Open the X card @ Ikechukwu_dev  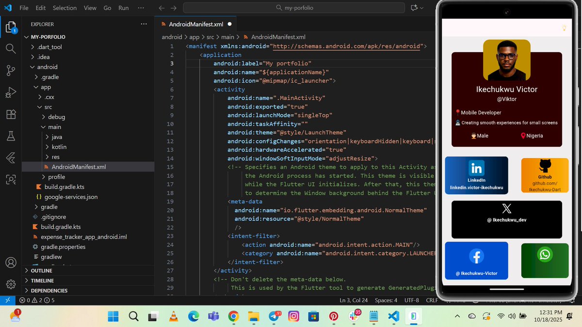click(x=507, y=219)
